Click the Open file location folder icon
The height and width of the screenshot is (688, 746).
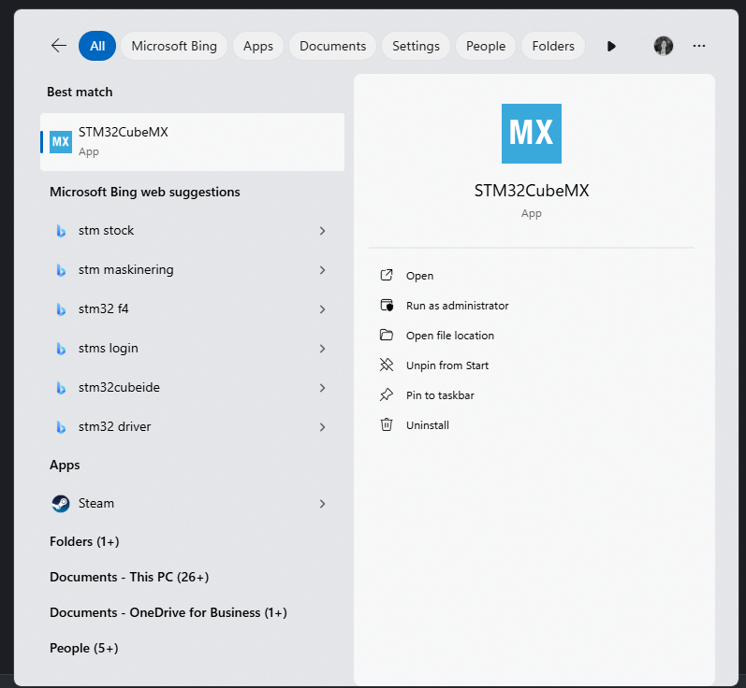pos(387,335)
